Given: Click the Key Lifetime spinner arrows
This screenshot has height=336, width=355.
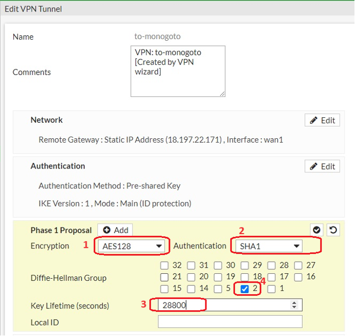Looking at the screenshot, I should [x=294, y=305].
